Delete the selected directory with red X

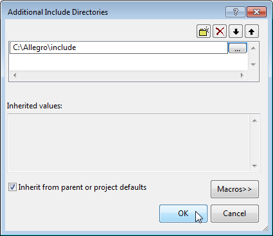(220, 31)
